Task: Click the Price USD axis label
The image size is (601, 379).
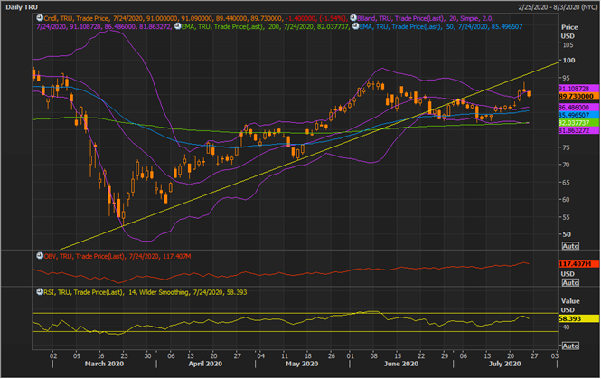Action: [x=569, y=32]
